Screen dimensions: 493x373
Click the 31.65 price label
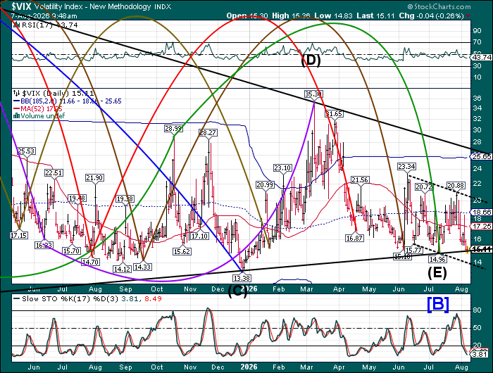click(x=334, y=114)
